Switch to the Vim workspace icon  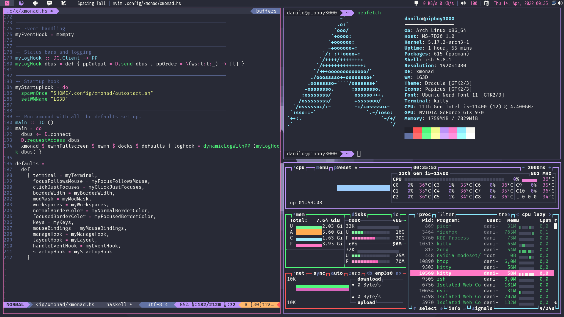(x=63, y=3)
